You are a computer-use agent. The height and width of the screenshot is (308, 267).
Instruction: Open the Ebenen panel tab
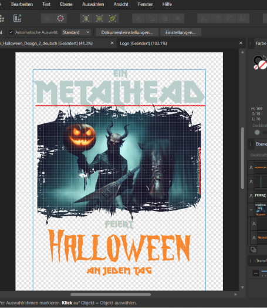(261, 144)
